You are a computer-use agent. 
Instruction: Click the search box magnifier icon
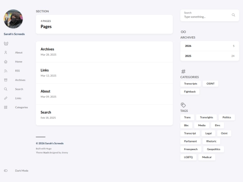point(233,15)
